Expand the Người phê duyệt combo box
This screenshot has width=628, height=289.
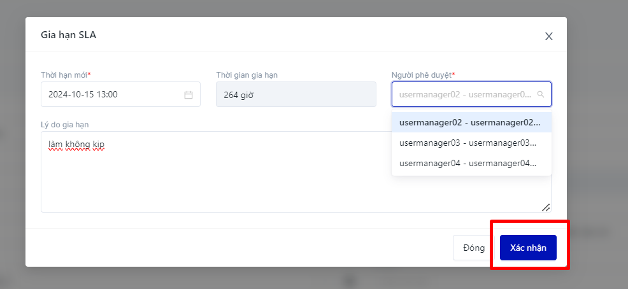tap(465, 94)
